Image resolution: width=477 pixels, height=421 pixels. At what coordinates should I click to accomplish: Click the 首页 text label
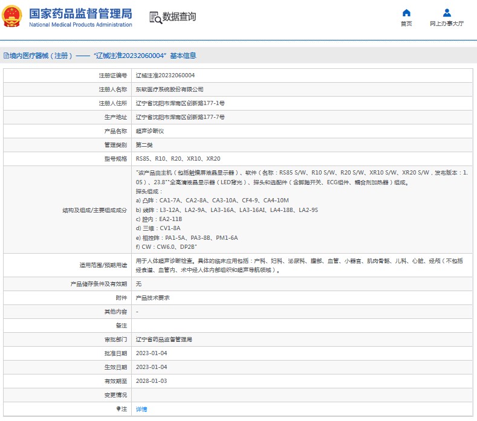click(x=406, y=24)
